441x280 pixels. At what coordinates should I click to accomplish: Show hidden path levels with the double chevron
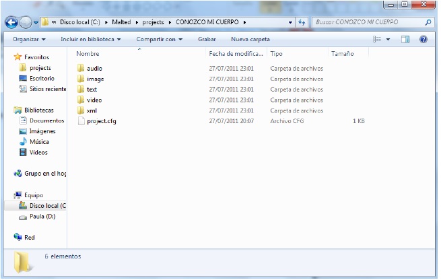[x=54, y=22]
